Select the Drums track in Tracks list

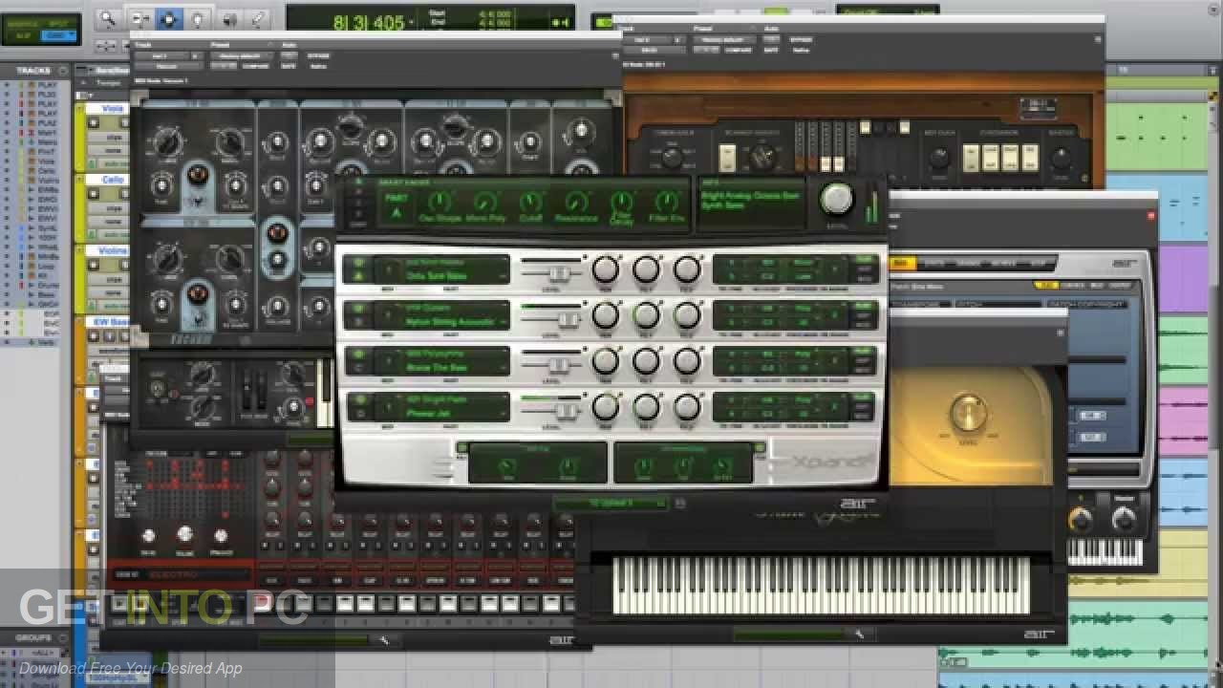[x=47, y=285]
